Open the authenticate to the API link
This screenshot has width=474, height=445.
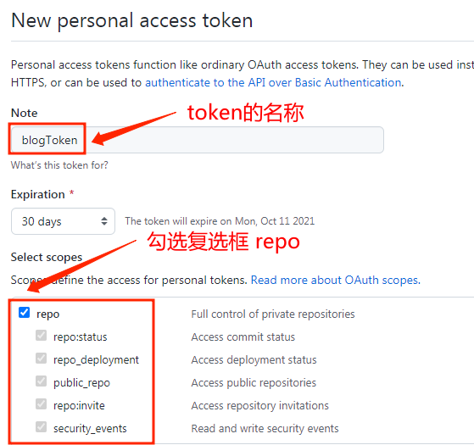pos(274,82)
